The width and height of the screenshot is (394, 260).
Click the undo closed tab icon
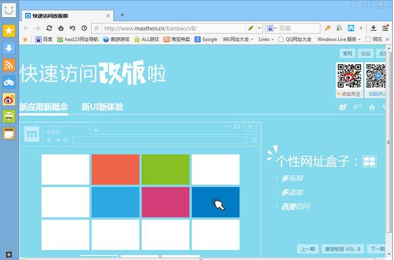pos(72,28)
